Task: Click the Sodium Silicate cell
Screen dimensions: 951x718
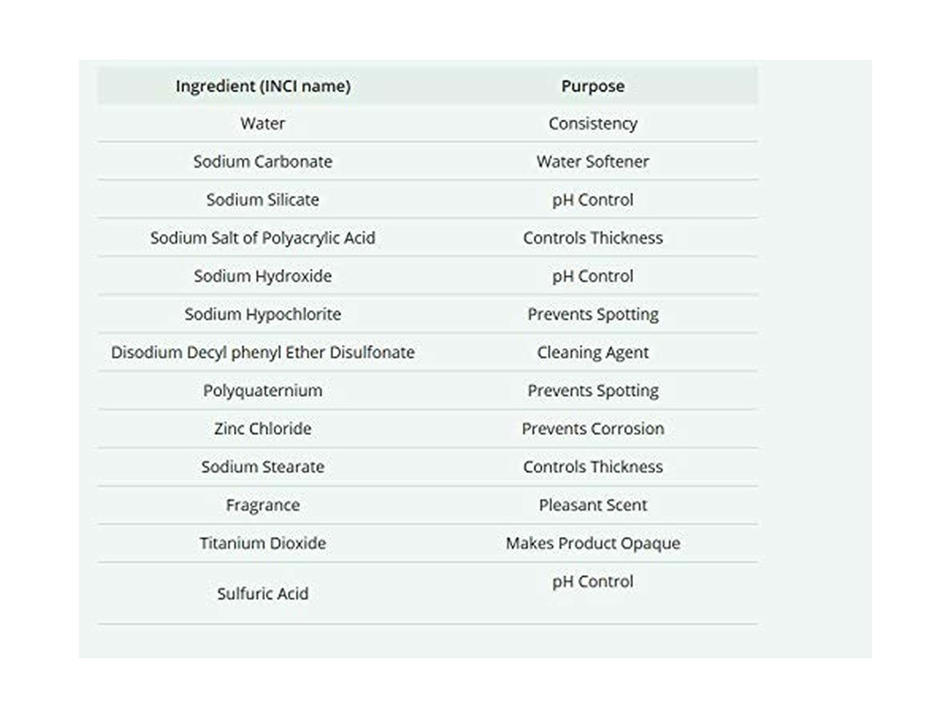Action: point(263,200)
